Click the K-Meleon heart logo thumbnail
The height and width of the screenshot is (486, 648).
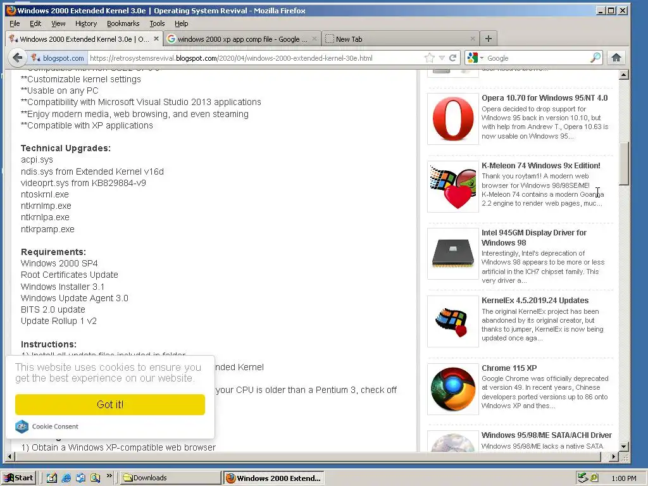(453, 187)
